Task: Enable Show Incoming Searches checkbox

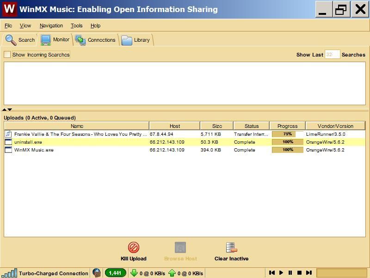Action: 7,55
